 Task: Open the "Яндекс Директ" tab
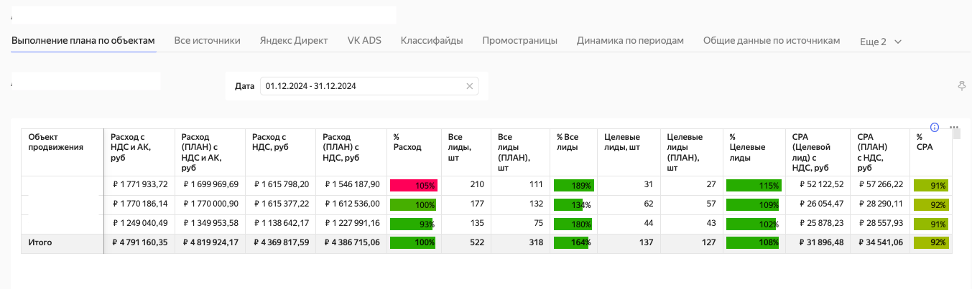point(293,41)
